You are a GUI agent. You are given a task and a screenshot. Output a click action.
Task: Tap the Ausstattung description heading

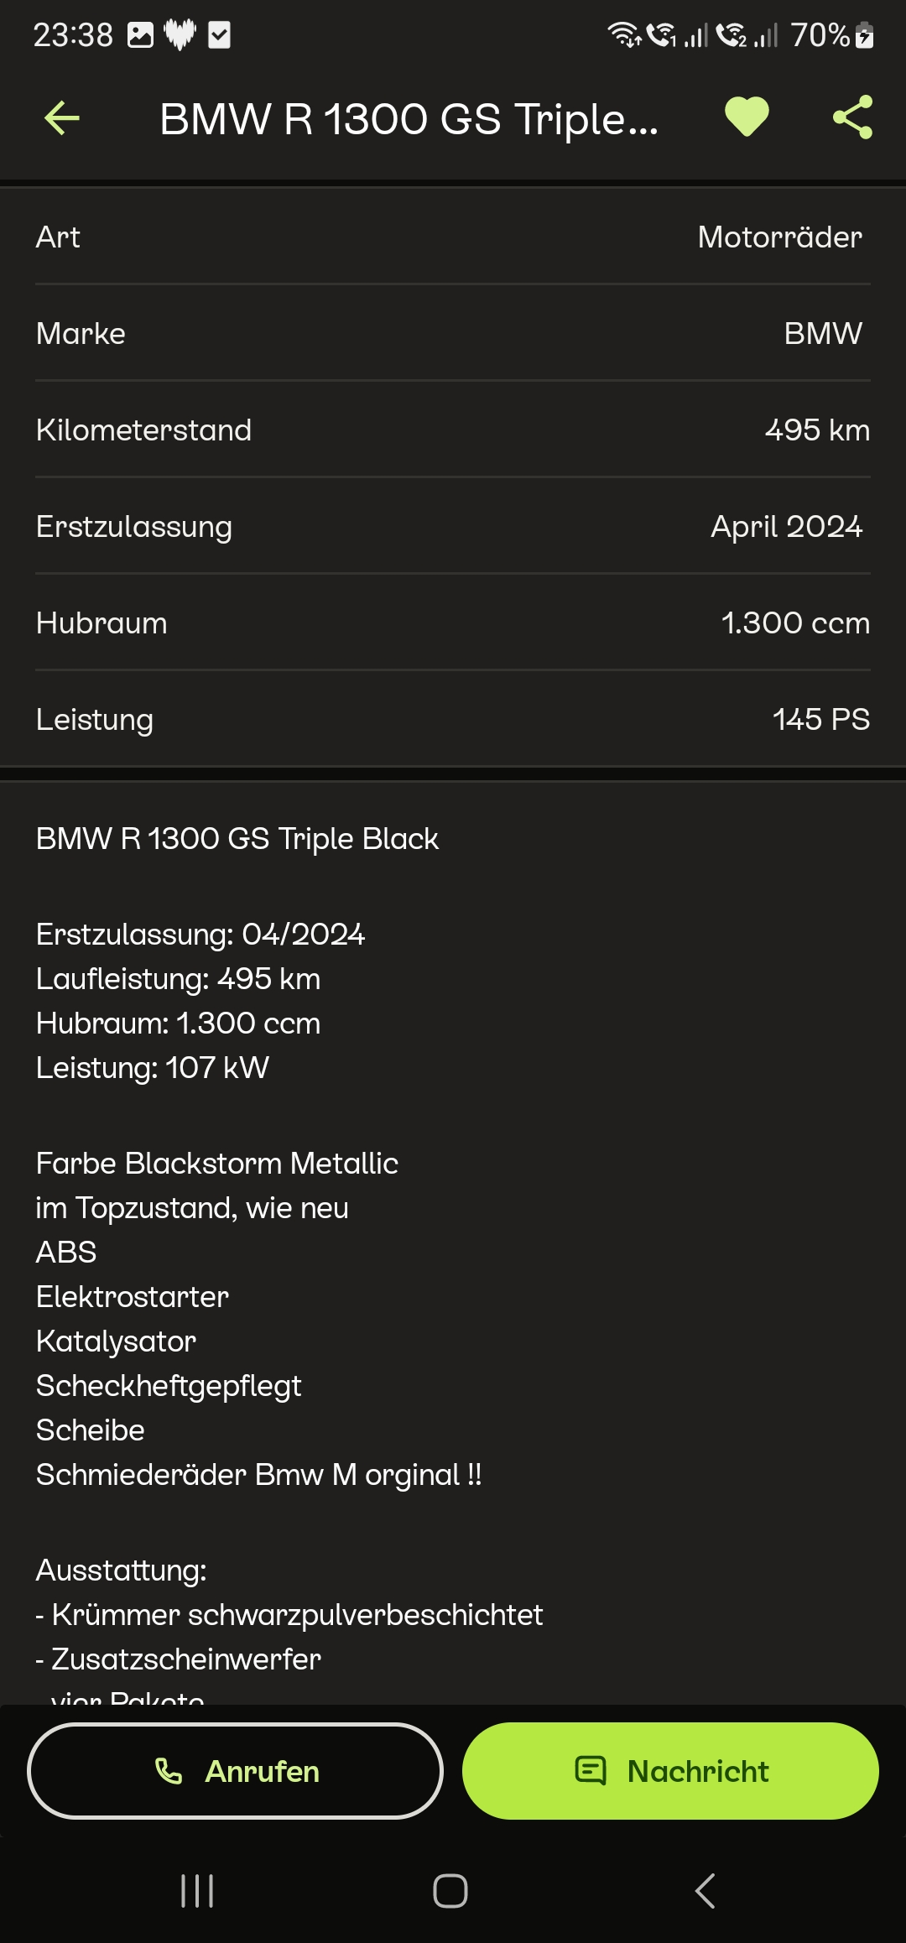click(122, 1571)
